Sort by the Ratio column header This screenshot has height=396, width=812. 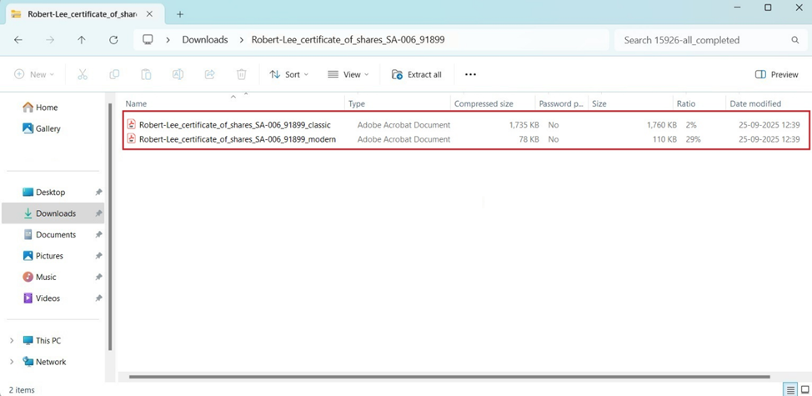click(x=686, y=103)
